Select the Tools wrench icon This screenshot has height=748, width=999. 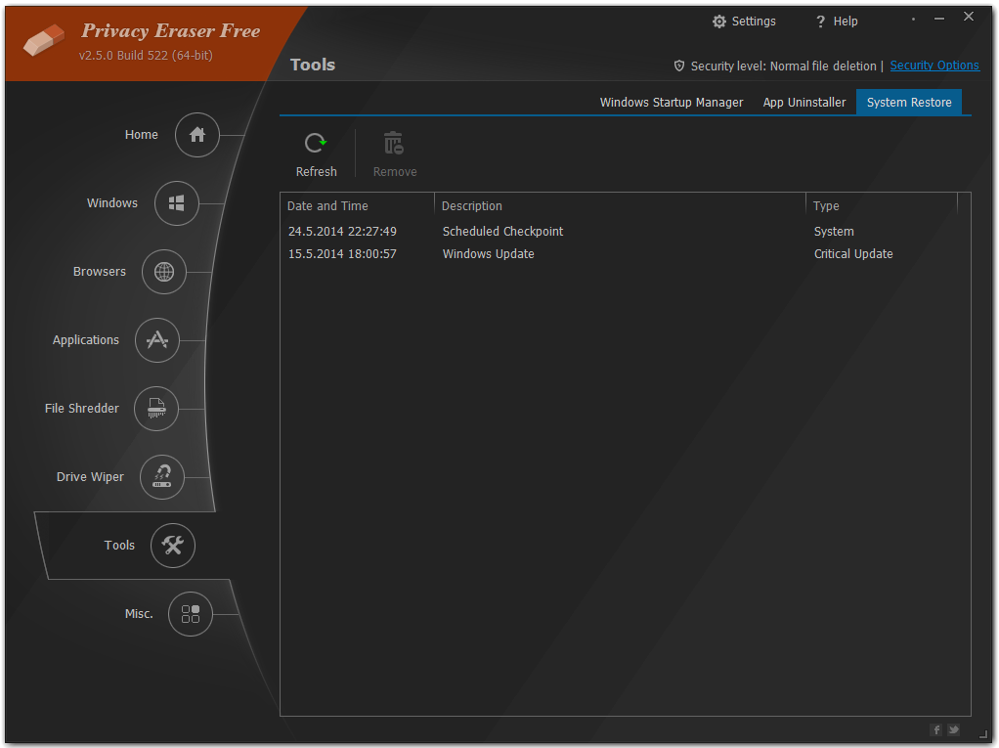173,546
